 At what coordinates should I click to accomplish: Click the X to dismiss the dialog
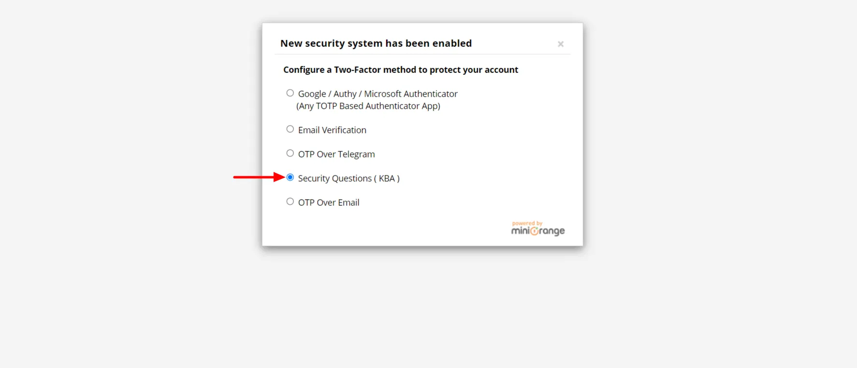561,44
